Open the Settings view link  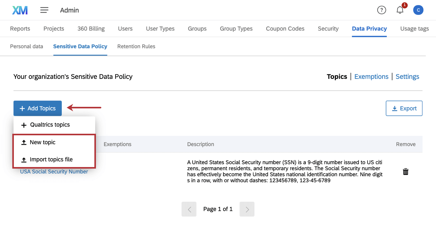407,77
